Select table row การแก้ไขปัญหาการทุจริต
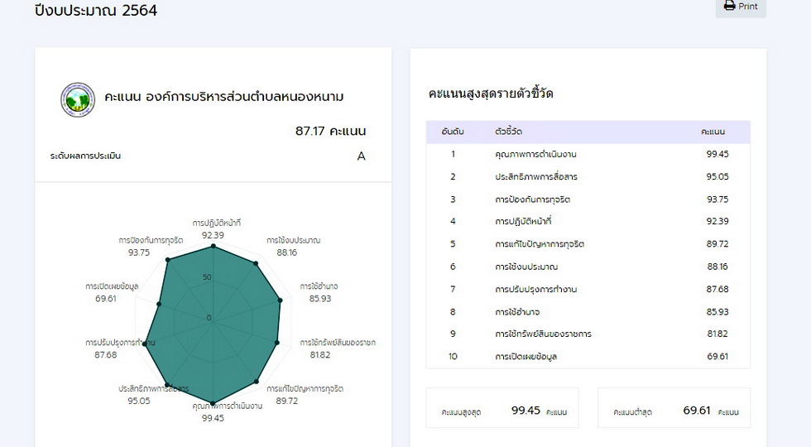Screen dimensions: 811x447 point(588,244)
